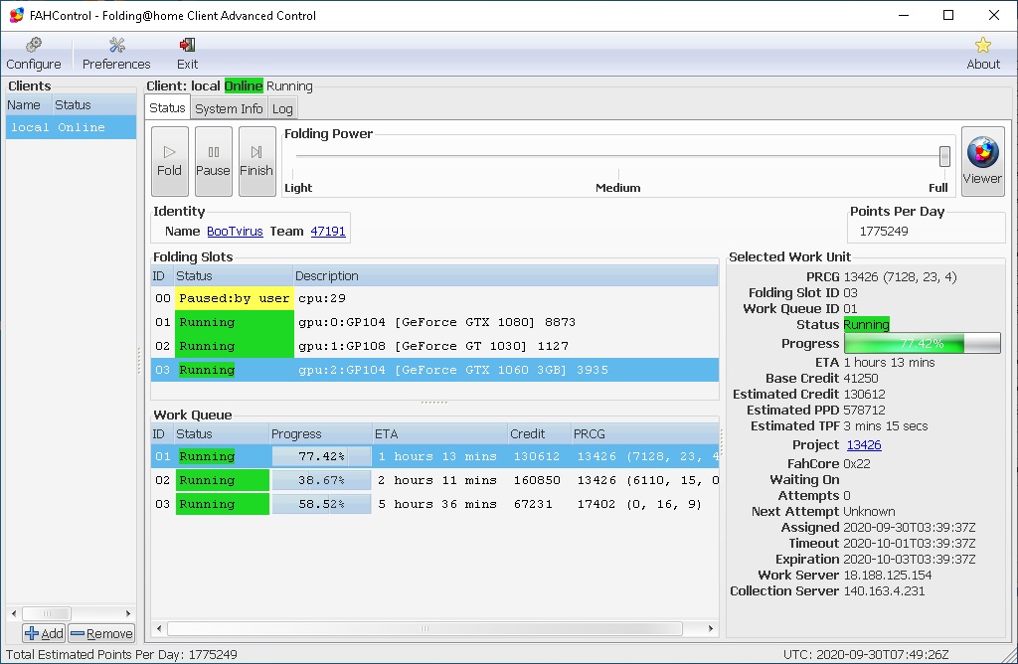Remove the selected client

(x=101, y=633)
